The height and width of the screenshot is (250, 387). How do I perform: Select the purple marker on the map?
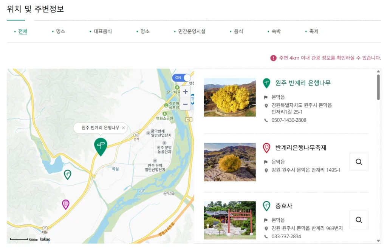[x=65, y=203]
